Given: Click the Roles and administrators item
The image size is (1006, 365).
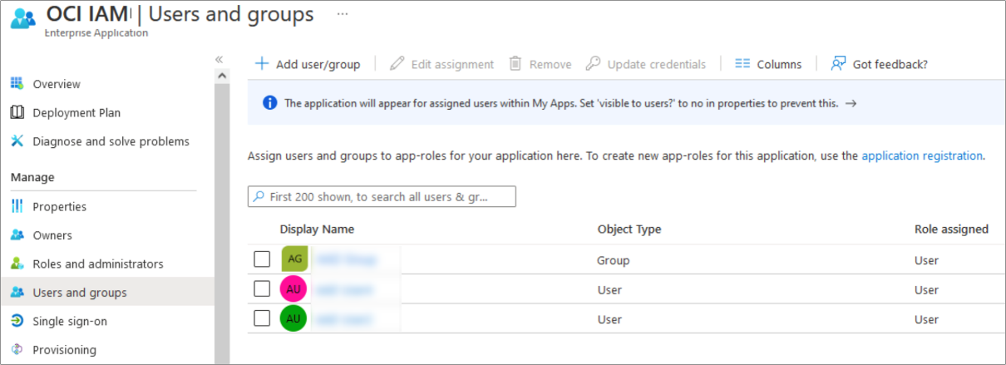Looking at the screenshot, I should pyautogui.click(x=97, y=264).
